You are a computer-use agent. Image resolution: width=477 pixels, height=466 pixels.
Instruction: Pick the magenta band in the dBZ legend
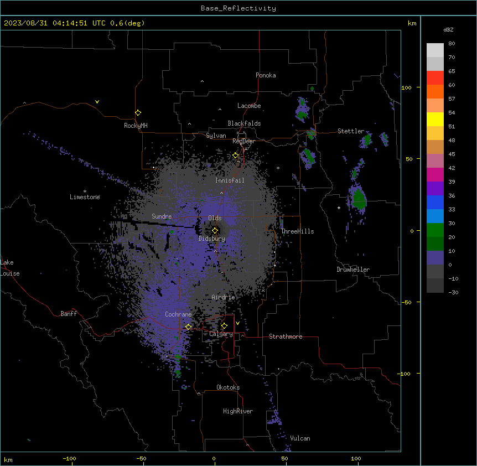pos(435,174)
